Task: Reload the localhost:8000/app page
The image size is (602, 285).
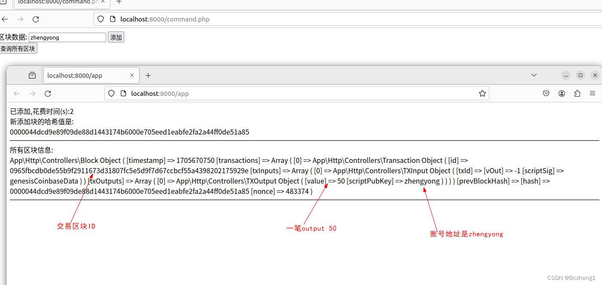Action: tap(48, 93)
